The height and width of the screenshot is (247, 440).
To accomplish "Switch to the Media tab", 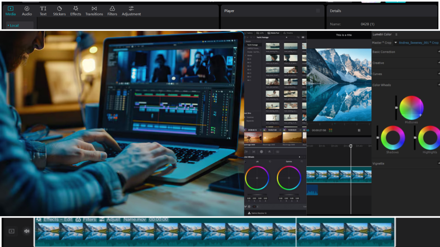I will click(x=10, y=10).
